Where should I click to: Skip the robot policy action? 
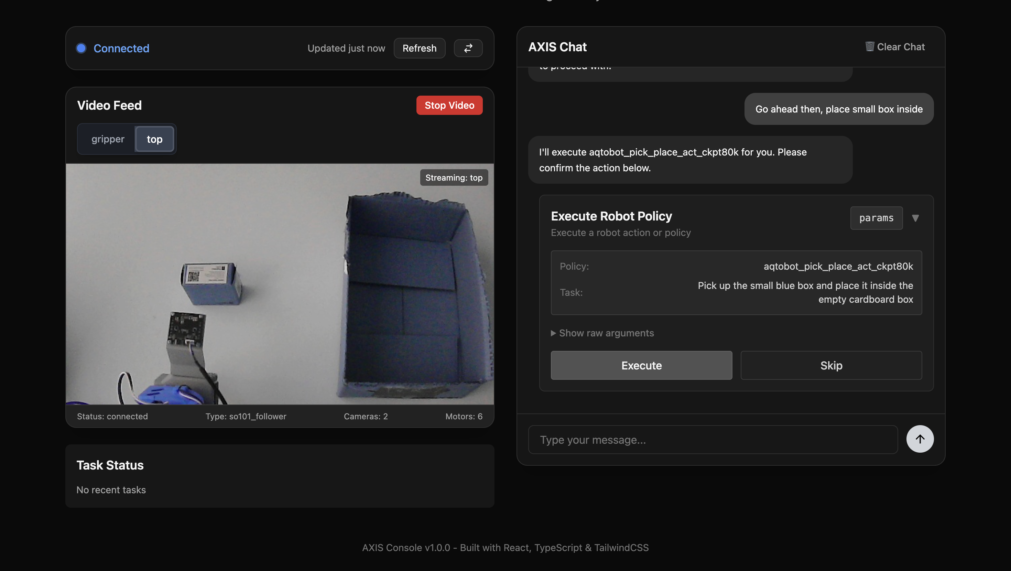click(x=831, y=365)
